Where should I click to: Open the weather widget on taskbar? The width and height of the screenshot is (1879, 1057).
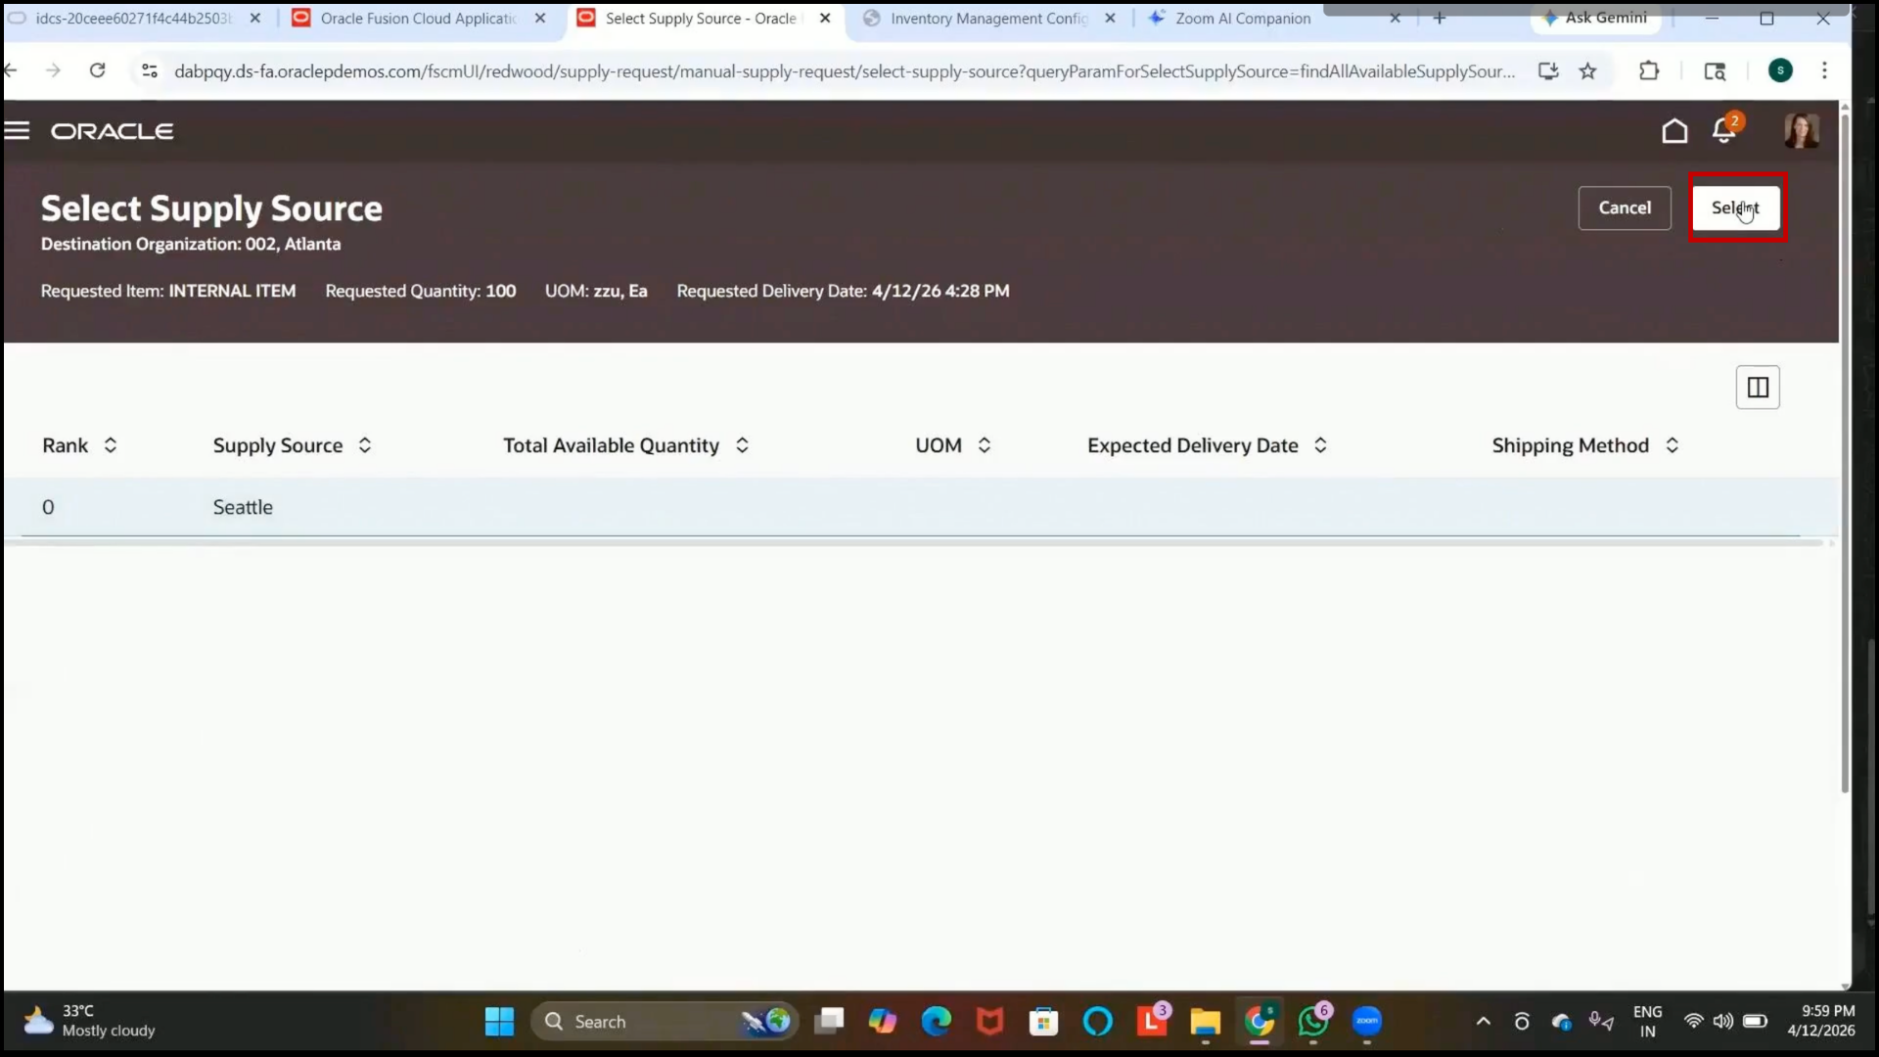[90, 1022]
